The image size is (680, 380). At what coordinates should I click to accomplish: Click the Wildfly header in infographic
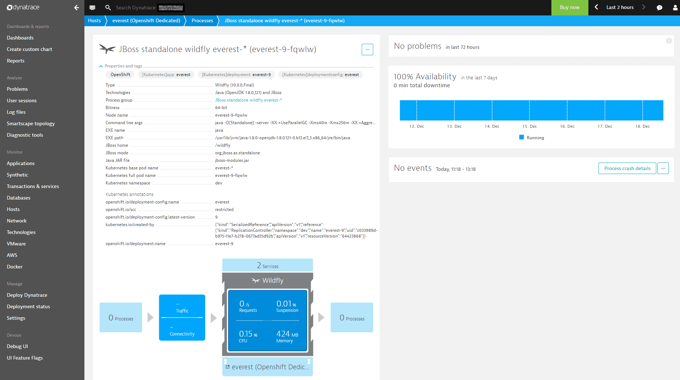point(268,281)
